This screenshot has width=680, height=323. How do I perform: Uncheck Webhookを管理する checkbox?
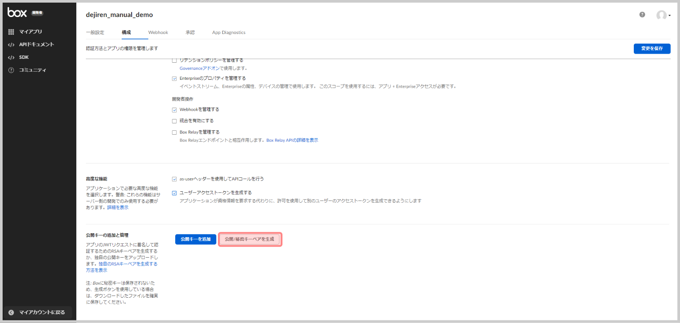click(174, 110)
